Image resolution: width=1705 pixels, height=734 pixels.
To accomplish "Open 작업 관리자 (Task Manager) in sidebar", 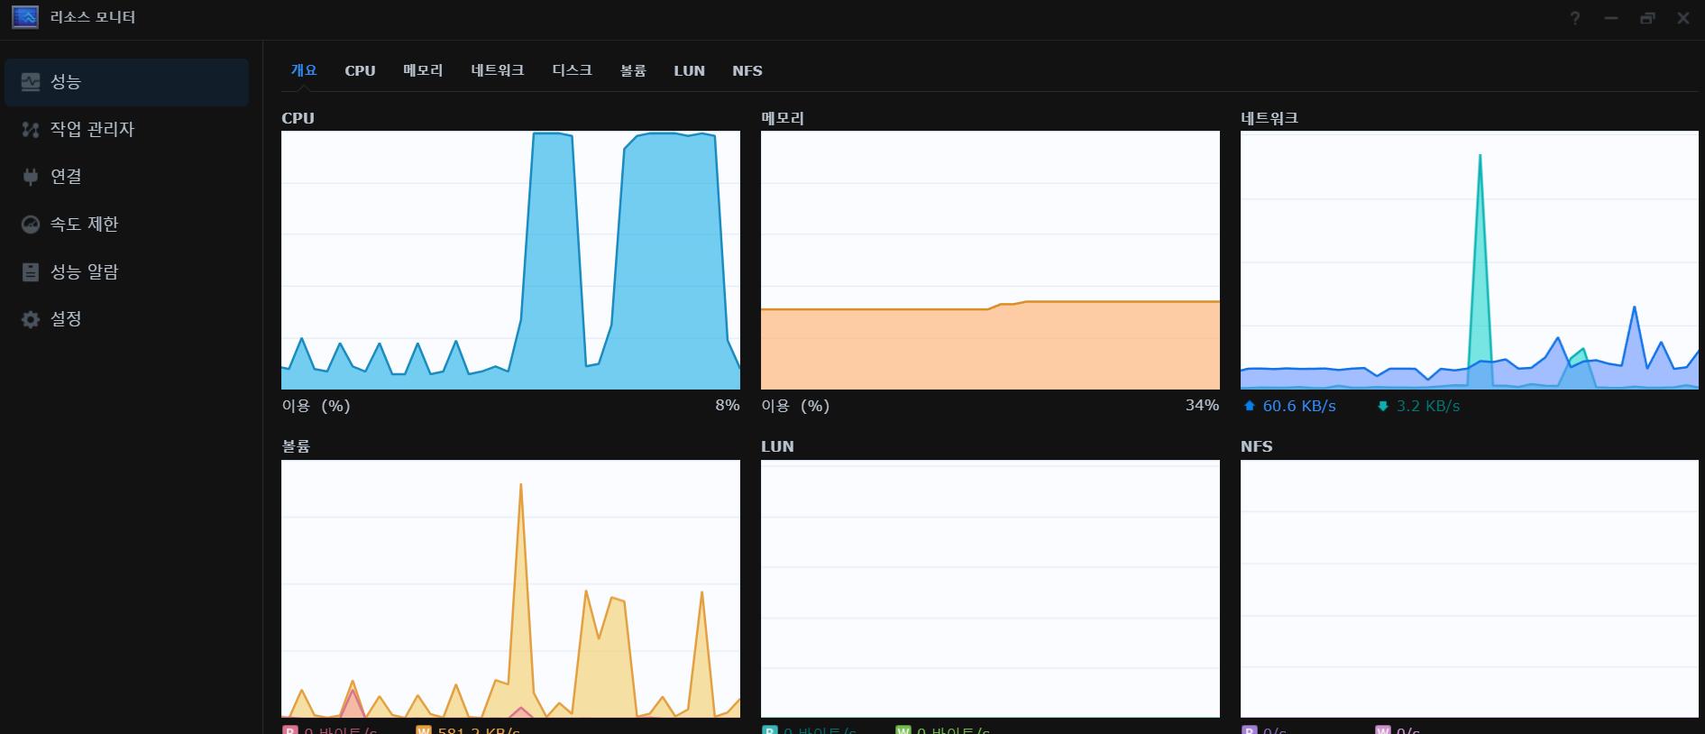I will (91, 130).
